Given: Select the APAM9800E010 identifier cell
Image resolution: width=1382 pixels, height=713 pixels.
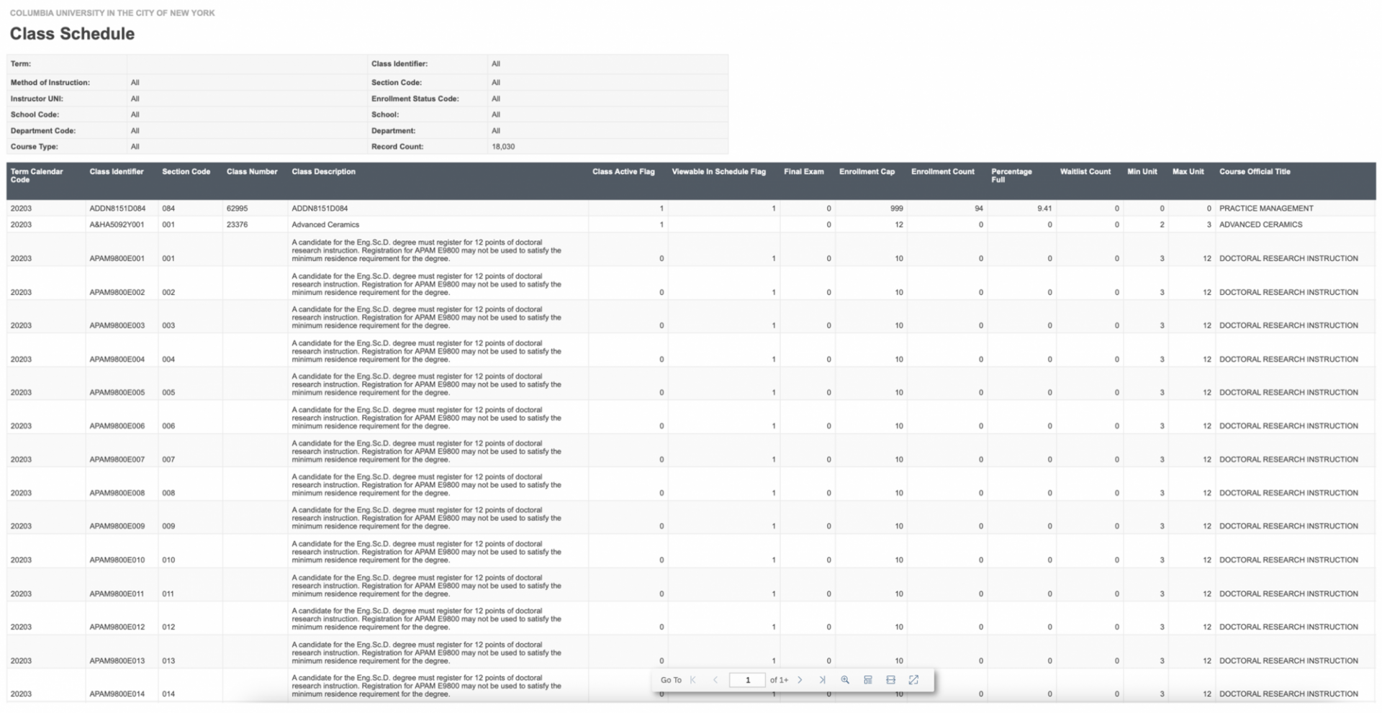Looking at the screenshot, I should click(x=117, y=560).
